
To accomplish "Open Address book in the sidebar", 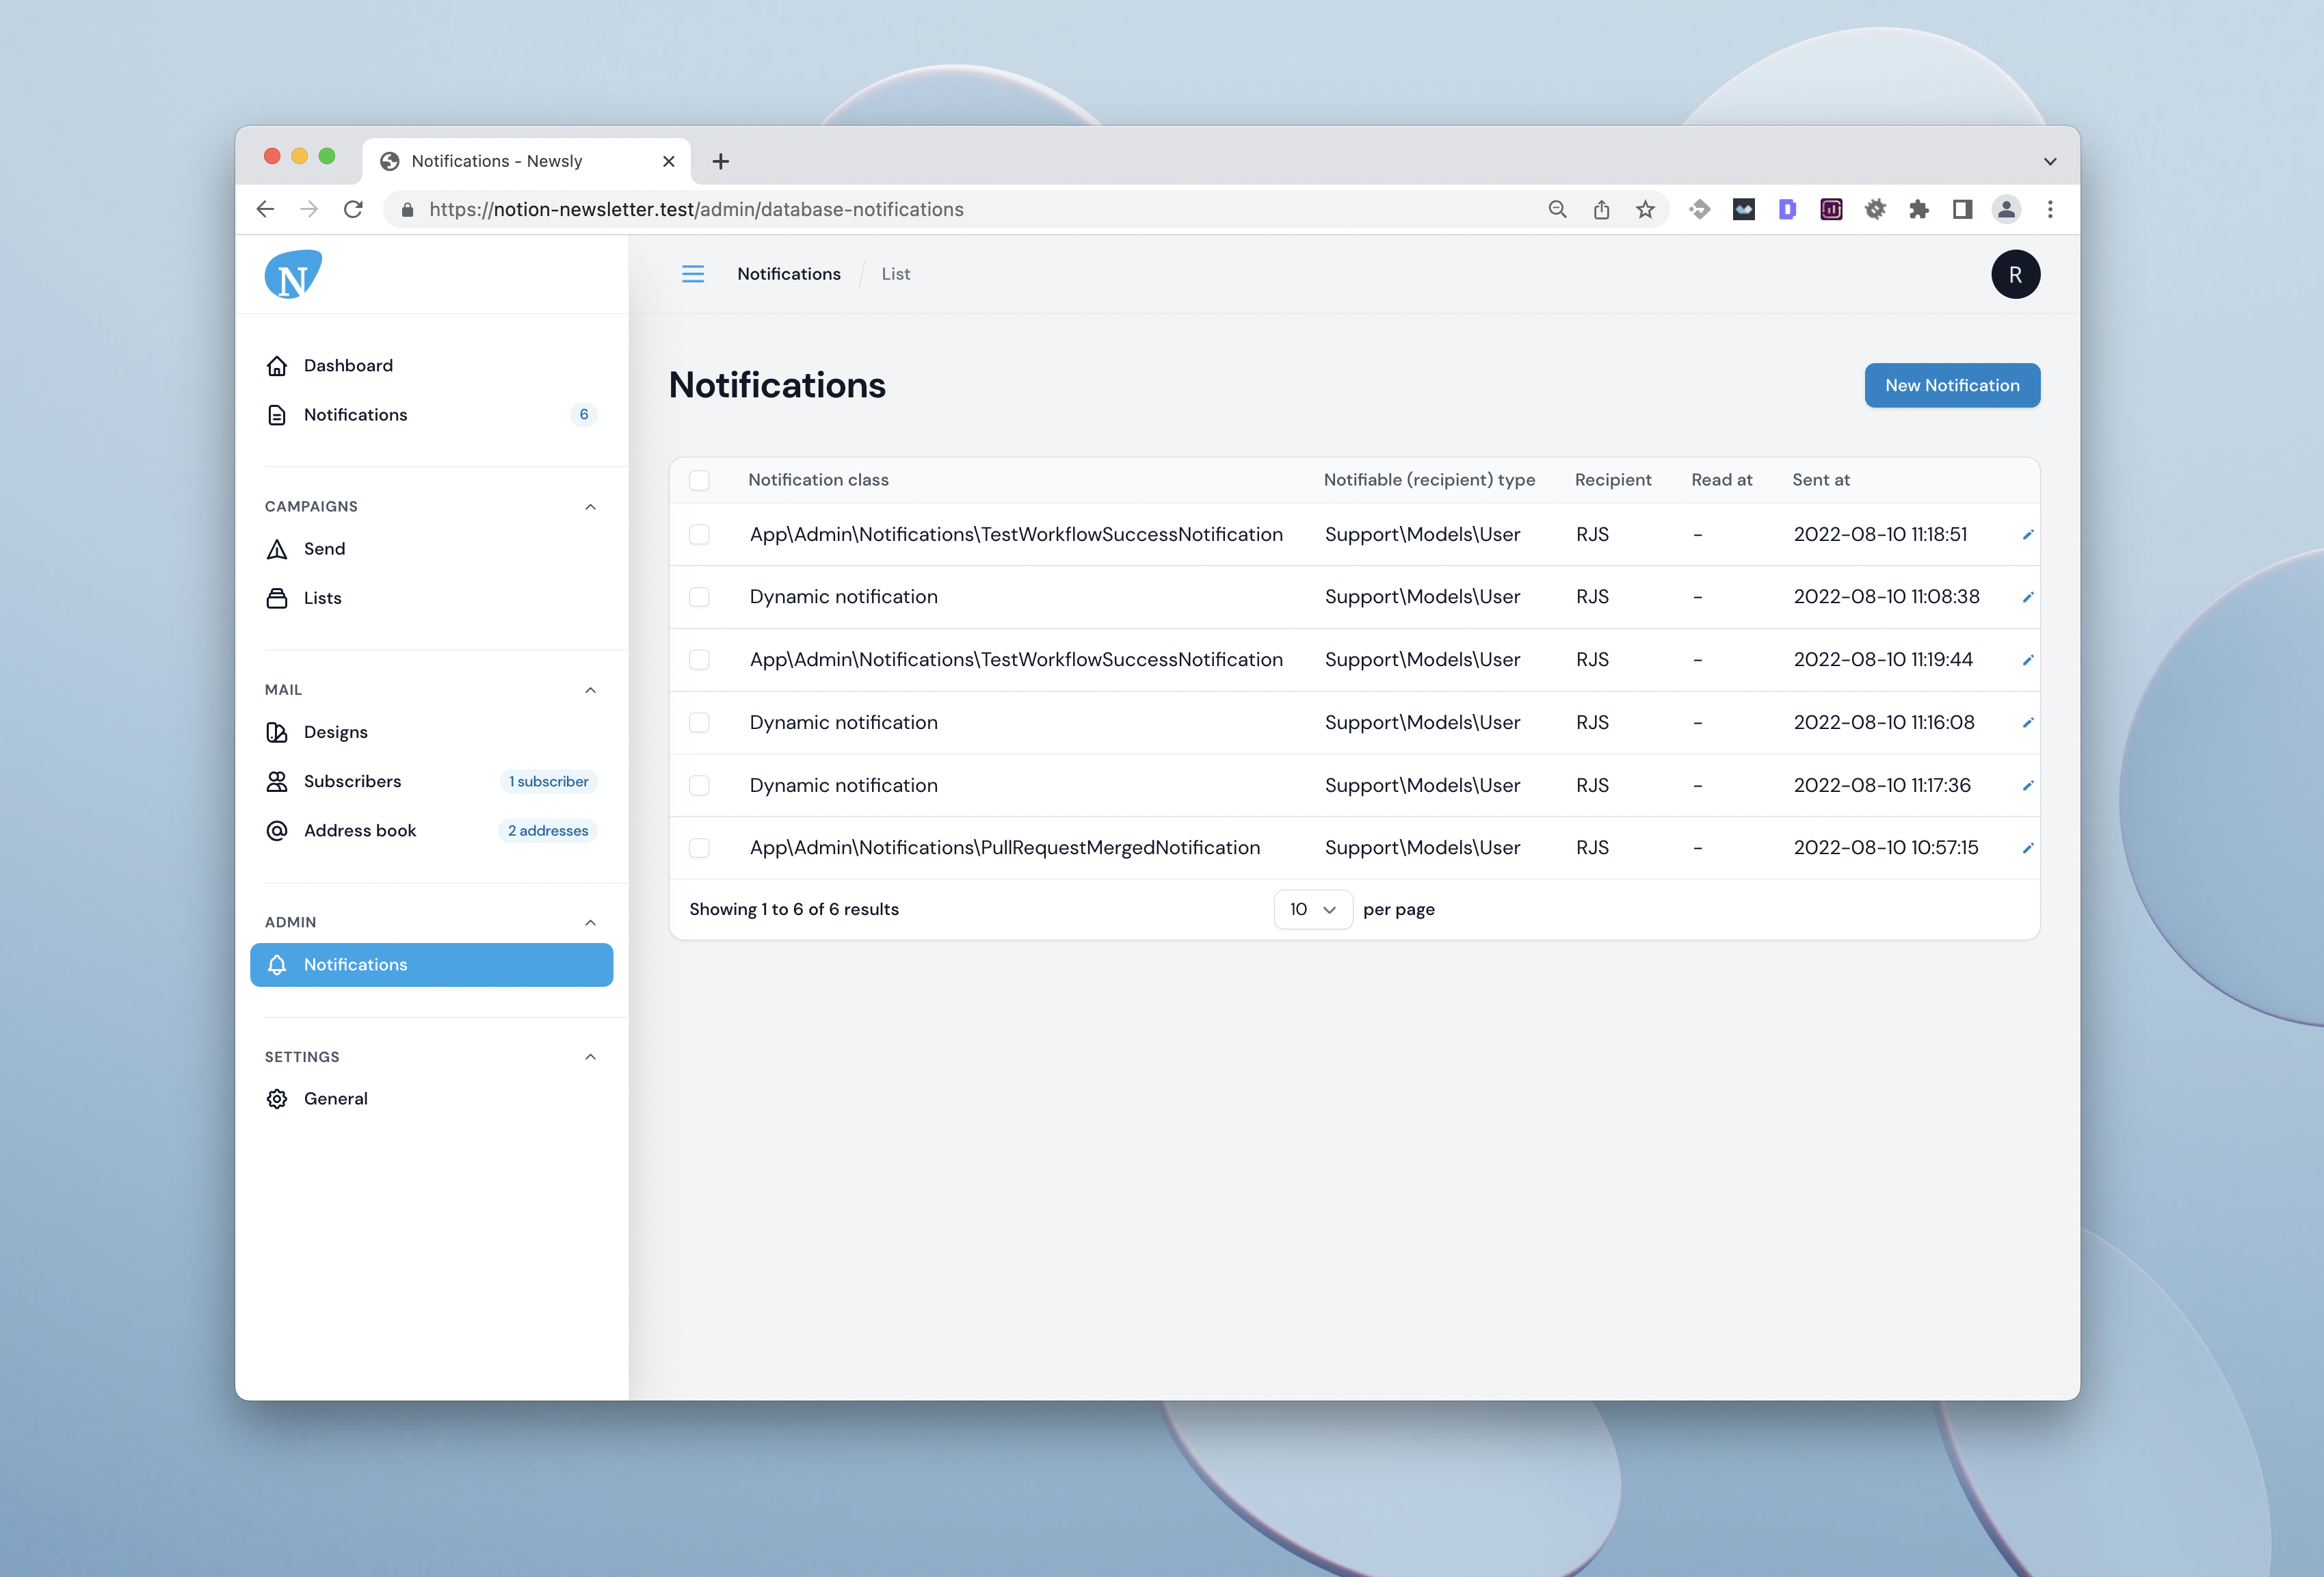I will tap(431, 831).
